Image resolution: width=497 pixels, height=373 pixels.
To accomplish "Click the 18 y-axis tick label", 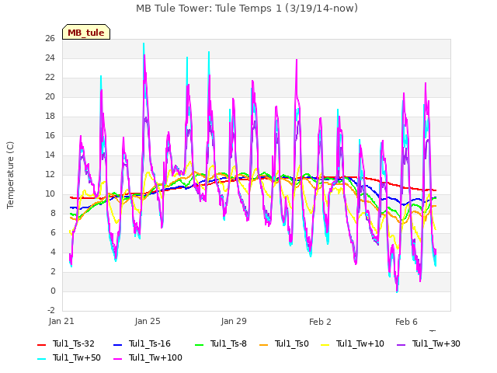I will [x=50, y=116].
